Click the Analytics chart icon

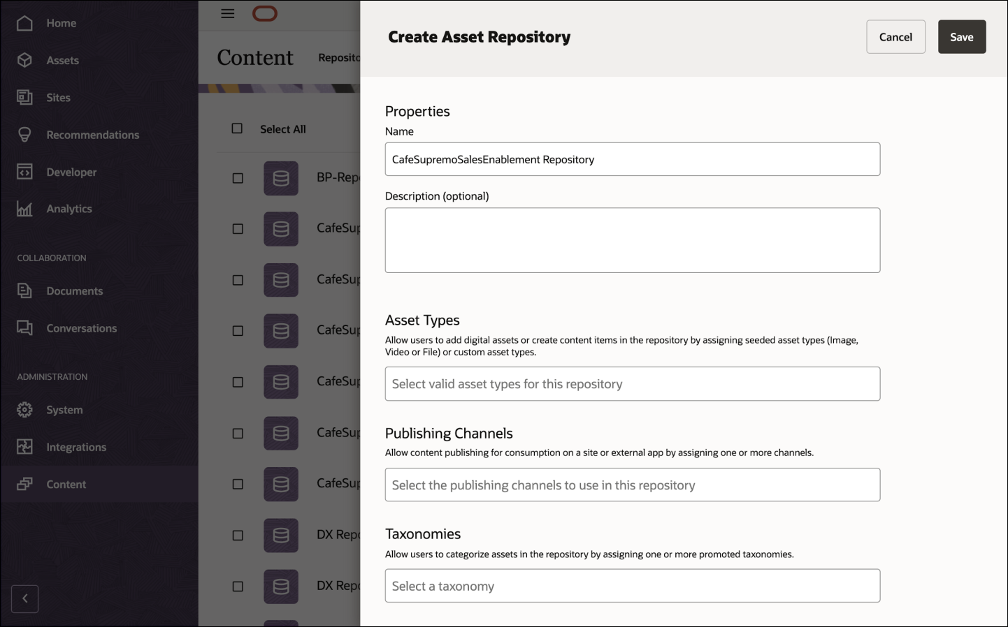point(24,208)
